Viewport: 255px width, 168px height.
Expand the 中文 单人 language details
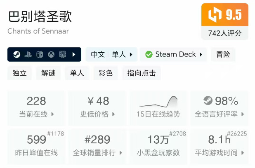tap(111, 54)
